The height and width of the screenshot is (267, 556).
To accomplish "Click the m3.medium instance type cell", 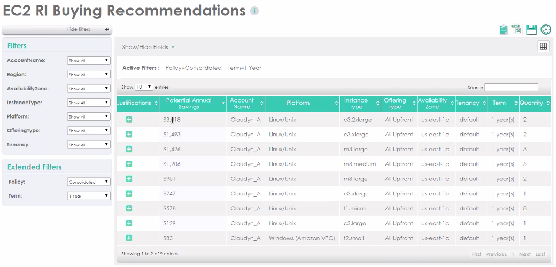I will (360, 164).
